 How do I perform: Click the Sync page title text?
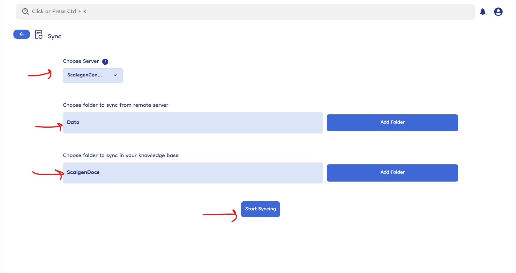pyautogui.click(x=54, y=36)
